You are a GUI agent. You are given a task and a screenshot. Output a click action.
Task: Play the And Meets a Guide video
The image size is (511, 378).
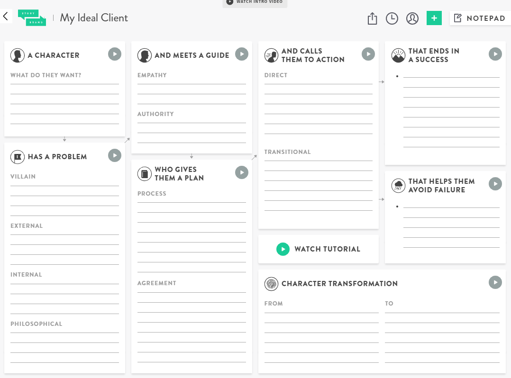[242, 54]
